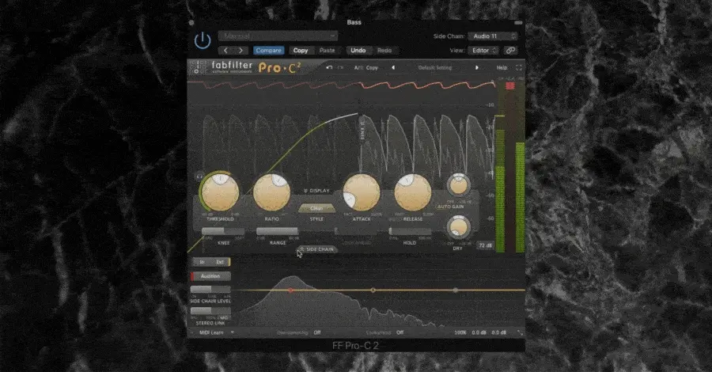Click the headphone audition icon near Threshold
Viewport: 712px width, 372px height.
(x=199, y=176)
